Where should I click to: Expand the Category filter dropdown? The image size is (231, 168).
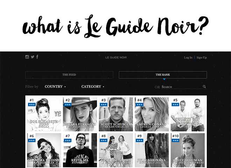point(93,86)
